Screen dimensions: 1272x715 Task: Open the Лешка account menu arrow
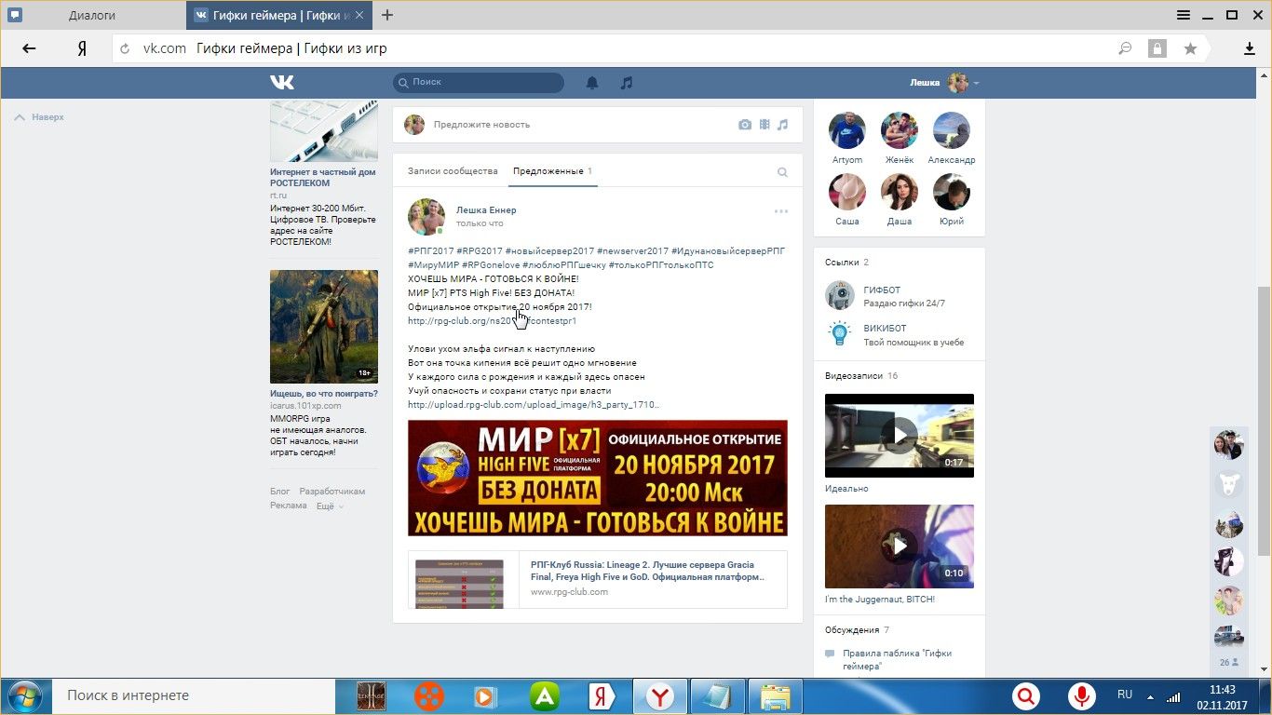point(976,84)
